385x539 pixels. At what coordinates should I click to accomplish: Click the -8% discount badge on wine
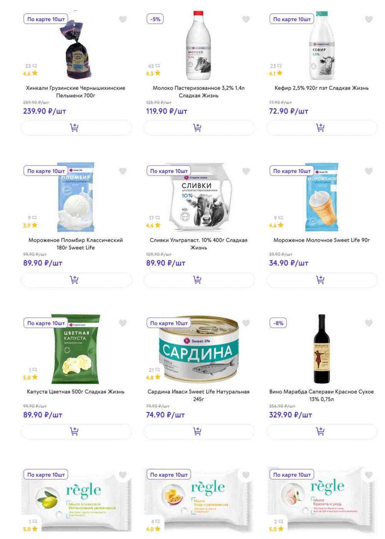coord(278,323)
